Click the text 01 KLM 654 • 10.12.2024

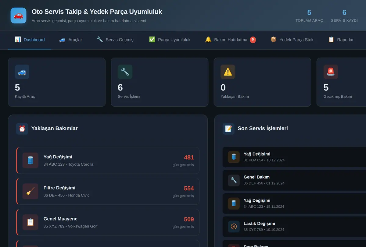264,160
